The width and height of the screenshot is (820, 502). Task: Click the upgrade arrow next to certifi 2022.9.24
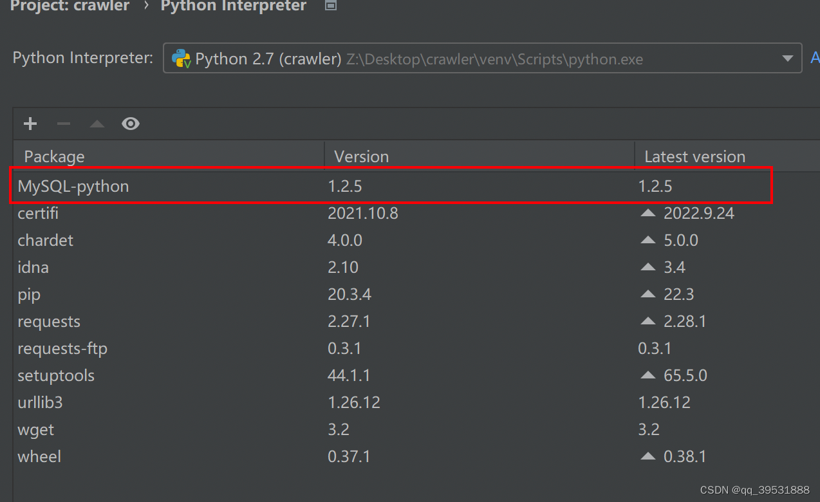[x=648, y=212]
